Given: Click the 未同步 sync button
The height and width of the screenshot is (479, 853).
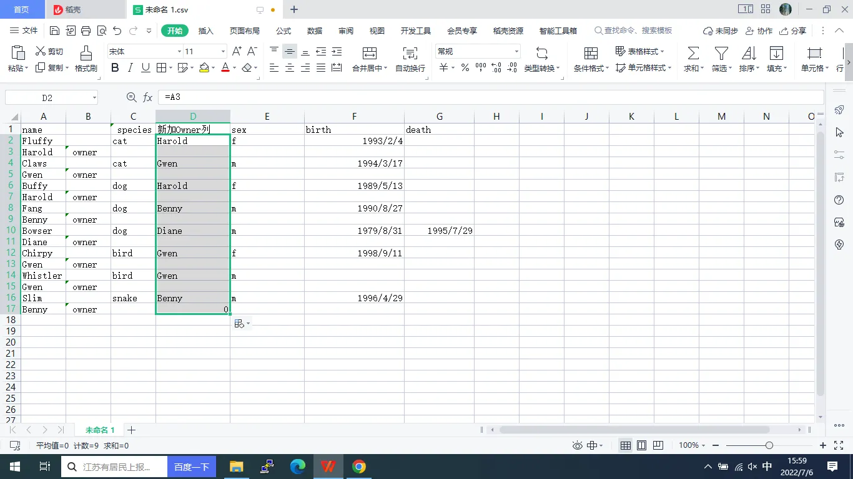Looking at the screenshot, I should pyautogui.click(x=721, y=31).
